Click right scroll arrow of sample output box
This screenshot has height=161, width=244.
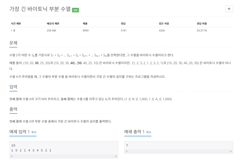pos(231,151)
